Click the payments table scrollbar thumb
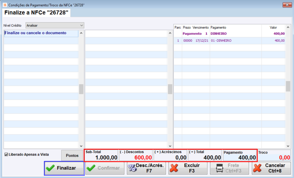Image resolution: width=294 pixels, height=178 pixels. 288,86
